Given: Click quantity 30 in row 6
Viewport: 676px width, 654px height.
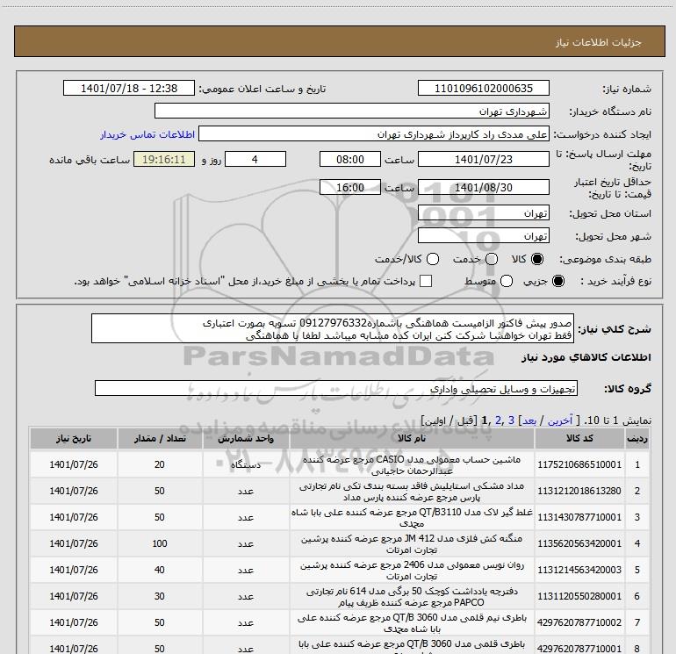Looking at the screenshot, I should click(160, 596).
